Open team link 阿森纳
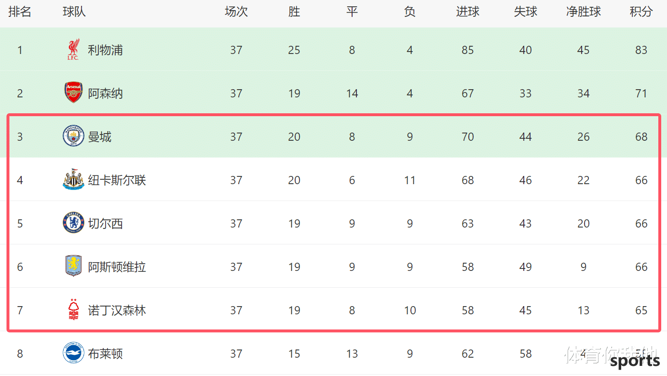 point(105,93)
